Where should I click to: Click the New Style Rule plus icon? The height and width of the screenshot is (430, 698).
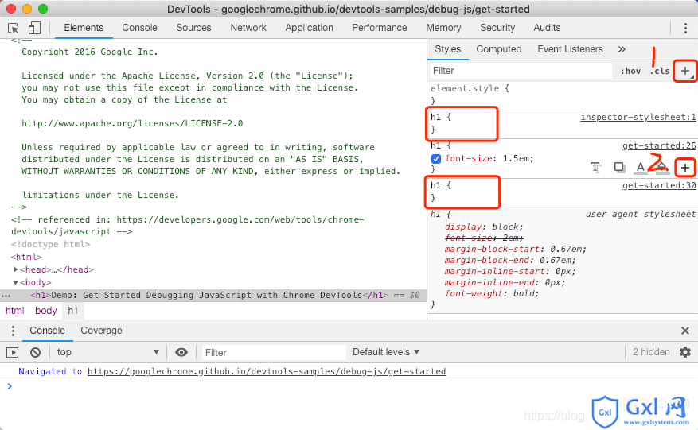pos(685,71)
